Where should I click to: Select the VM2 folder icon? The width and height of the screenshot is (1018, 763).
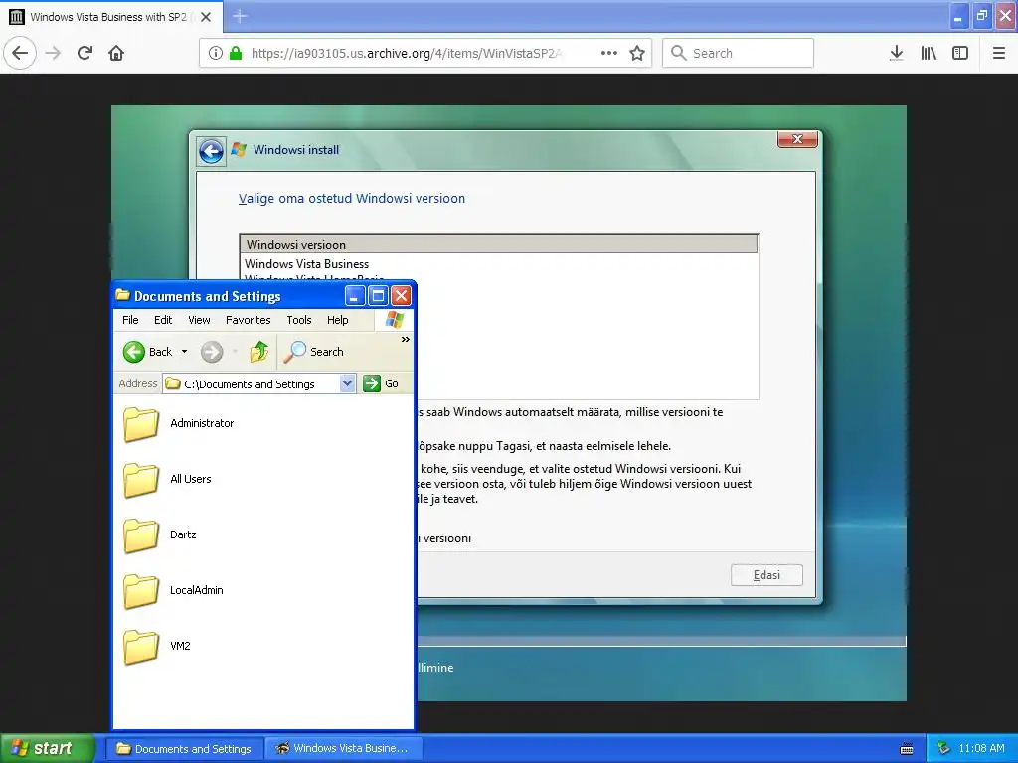coord(141,647)
